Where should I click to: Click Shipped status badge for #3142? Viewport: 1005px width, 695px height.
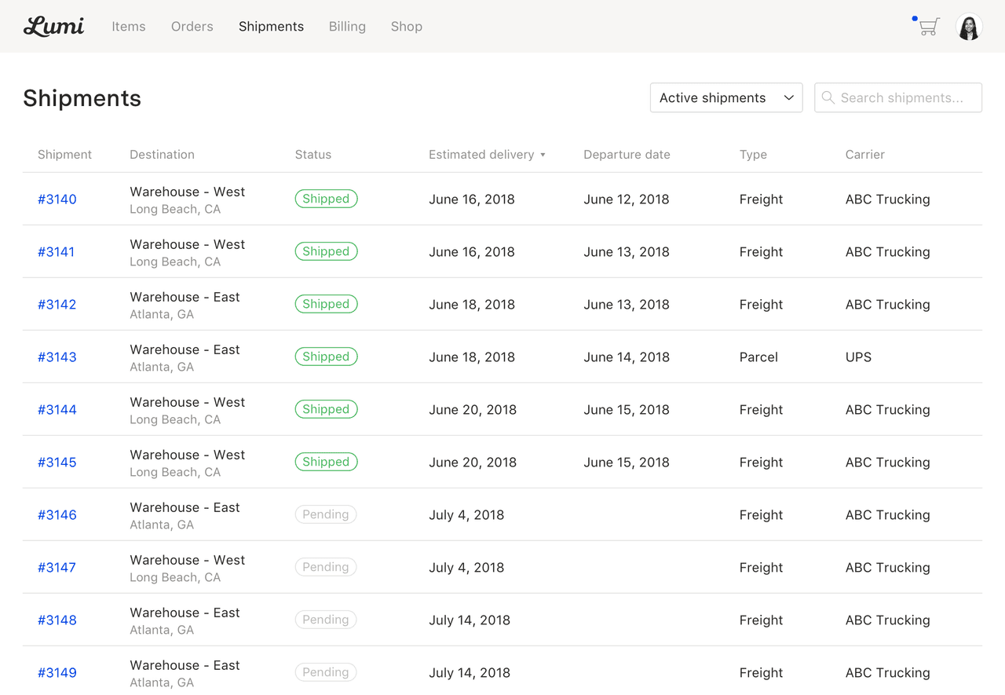coord(326,304)
